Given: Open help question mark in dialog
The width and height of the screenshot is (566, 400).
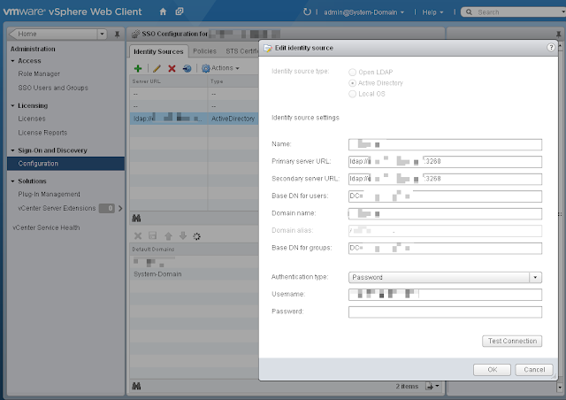Looking at the screenshot, I should (x=551, y=47).
